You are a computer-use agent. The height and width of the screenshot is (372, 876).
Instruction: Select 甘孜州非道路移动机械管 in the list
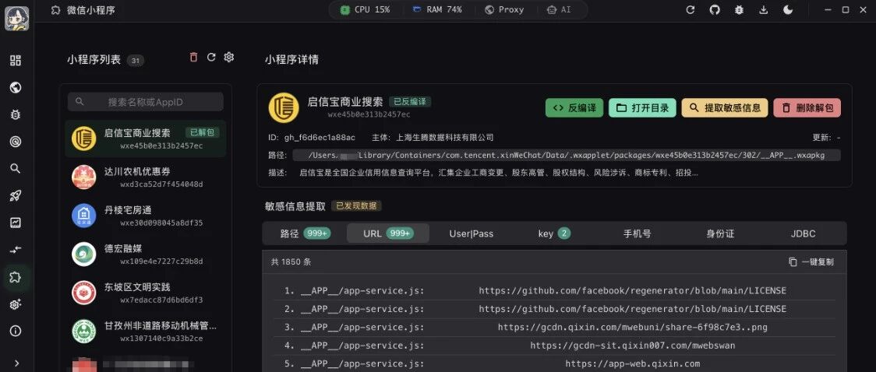point(145,332)
